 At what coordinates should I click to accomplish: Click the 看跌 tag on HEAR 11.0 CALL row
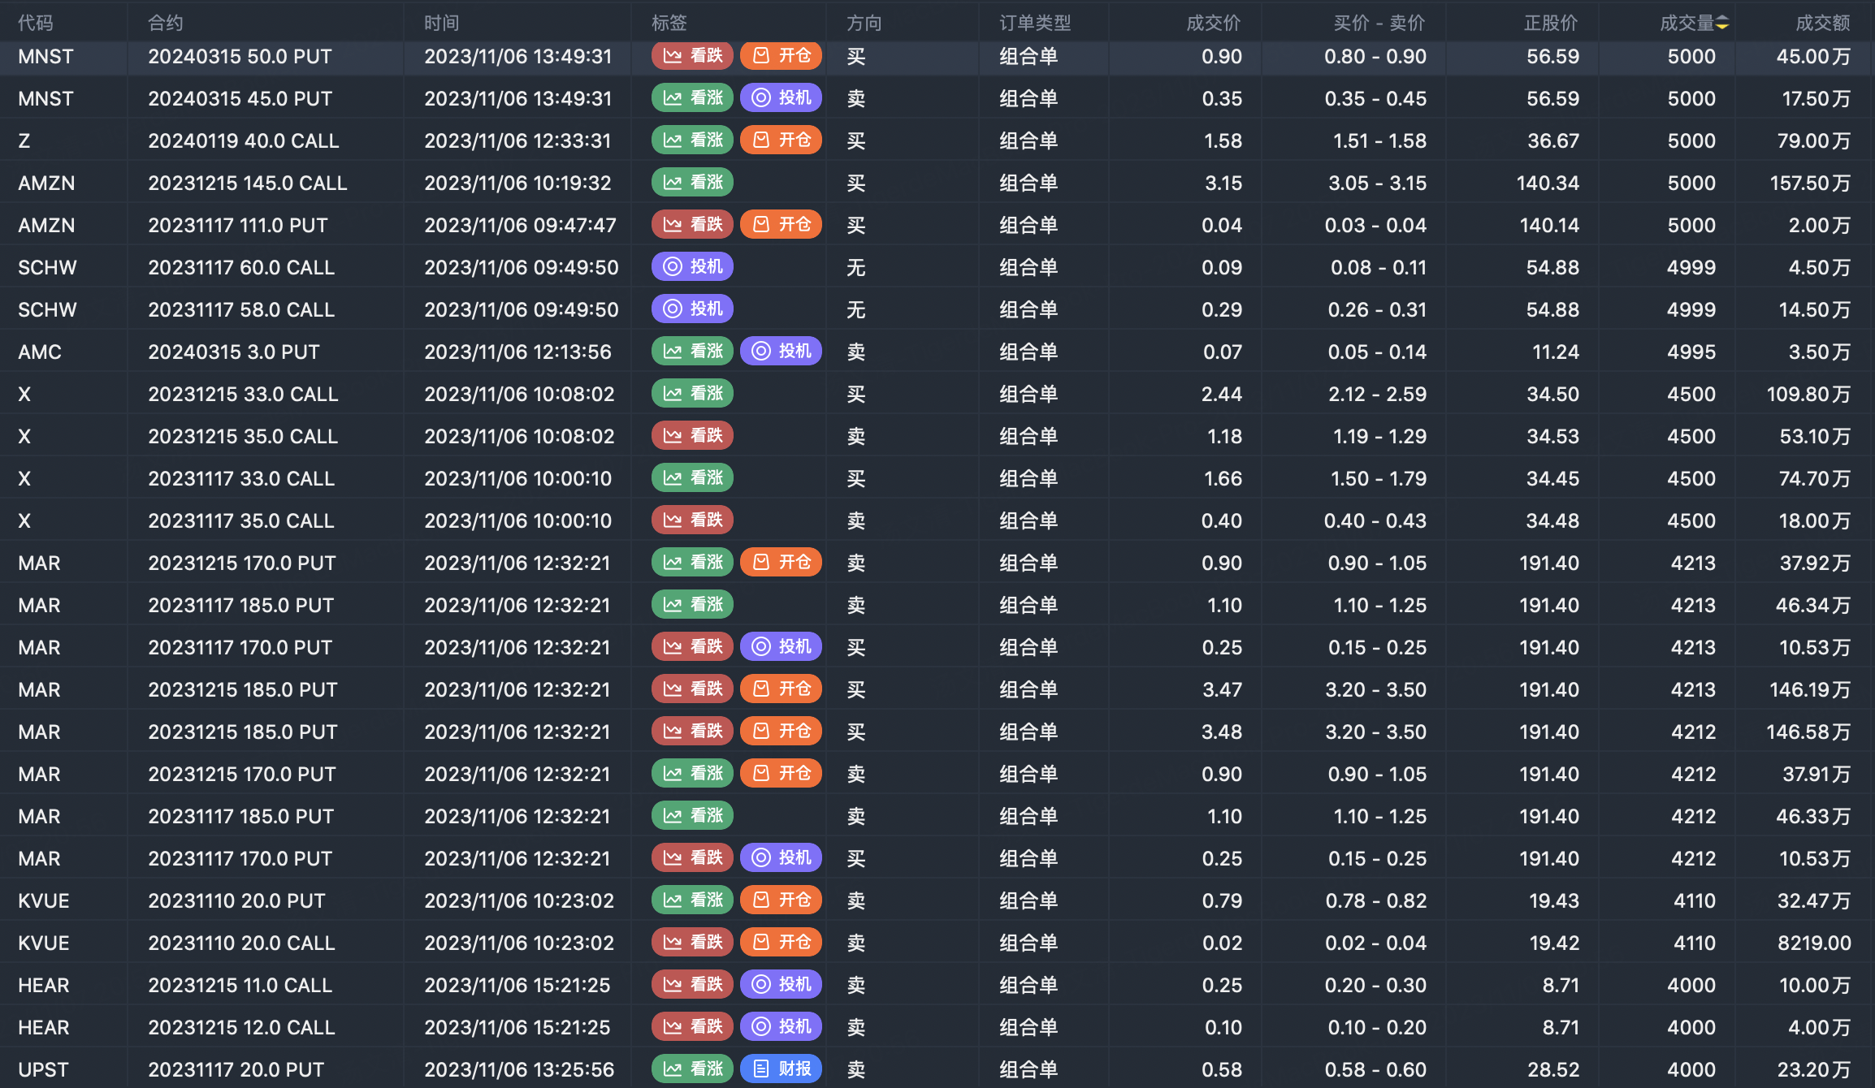click(x=692, y=985)
